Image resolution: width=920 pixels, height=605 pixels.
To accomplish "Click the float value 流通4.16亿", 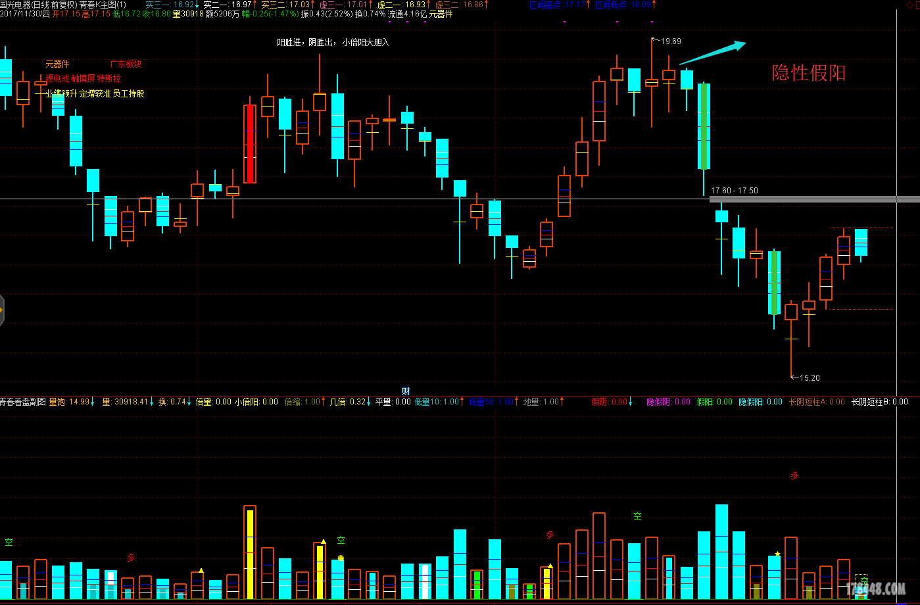I will tap(408, 14).
